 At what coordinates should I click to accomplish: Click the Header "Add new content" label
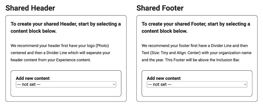[33, 78]
